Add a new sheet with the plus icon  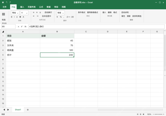[28, 110]
